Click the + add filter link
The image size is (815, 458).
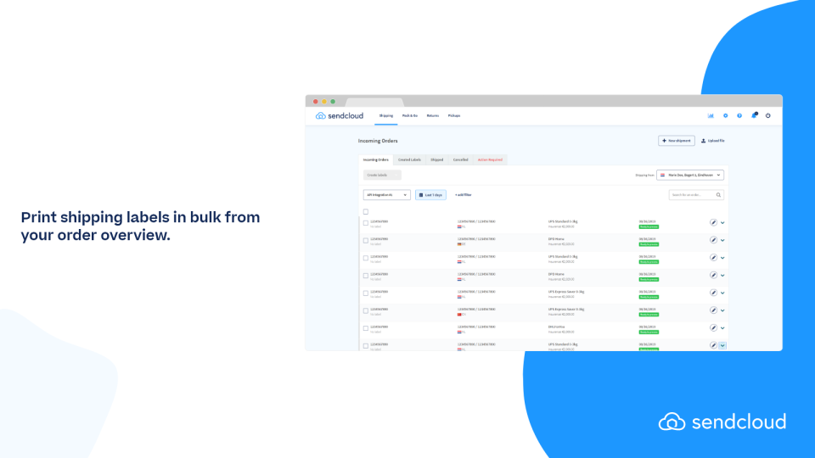click(x=464, y=195)
